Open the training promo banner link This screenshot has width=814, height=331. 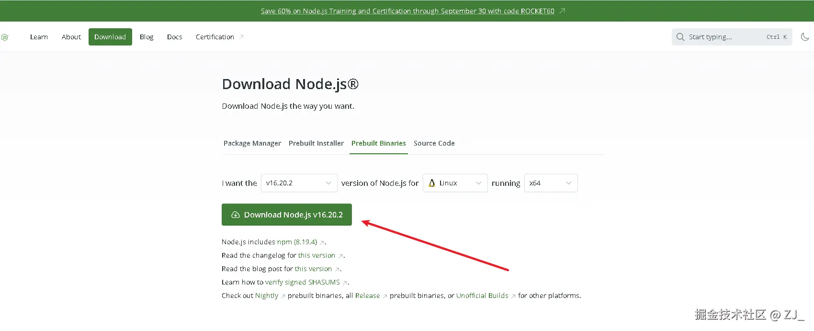[407, 11]
